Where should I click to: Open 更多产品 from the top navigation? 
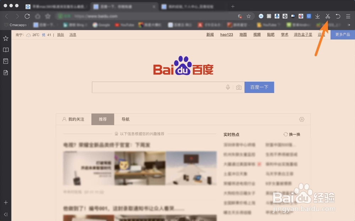[x=342, y=34]
